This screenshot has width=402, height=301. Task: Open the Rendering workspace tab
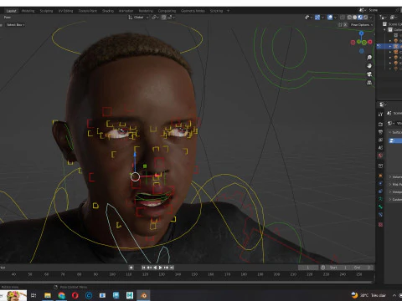(146, 11)
